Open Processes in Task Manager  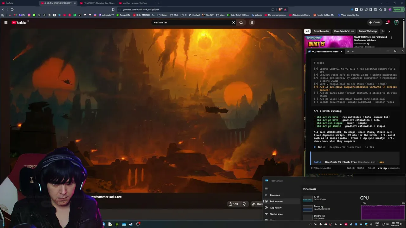[x=282, y=195]
